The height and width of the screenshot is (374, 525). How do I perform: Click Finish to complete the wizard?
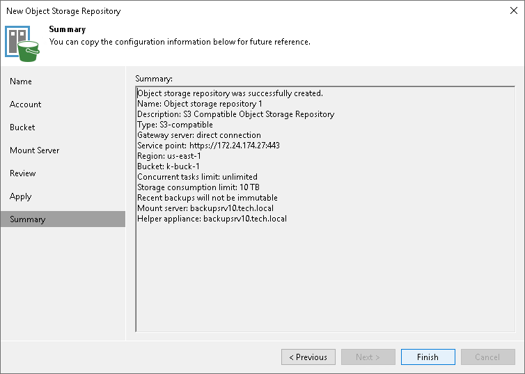(x=428, y=357)
